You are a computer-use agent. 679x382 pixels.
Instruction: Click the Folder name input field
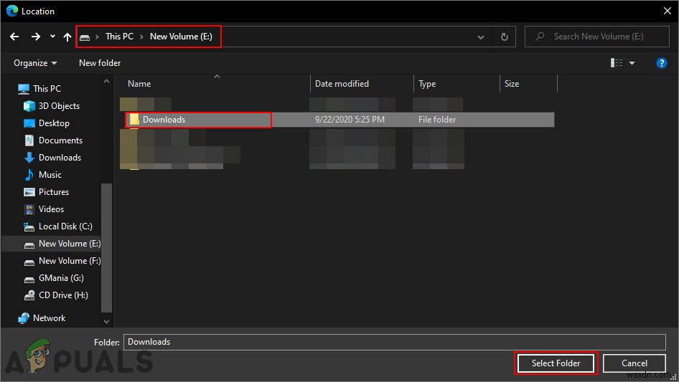point(395,342)
